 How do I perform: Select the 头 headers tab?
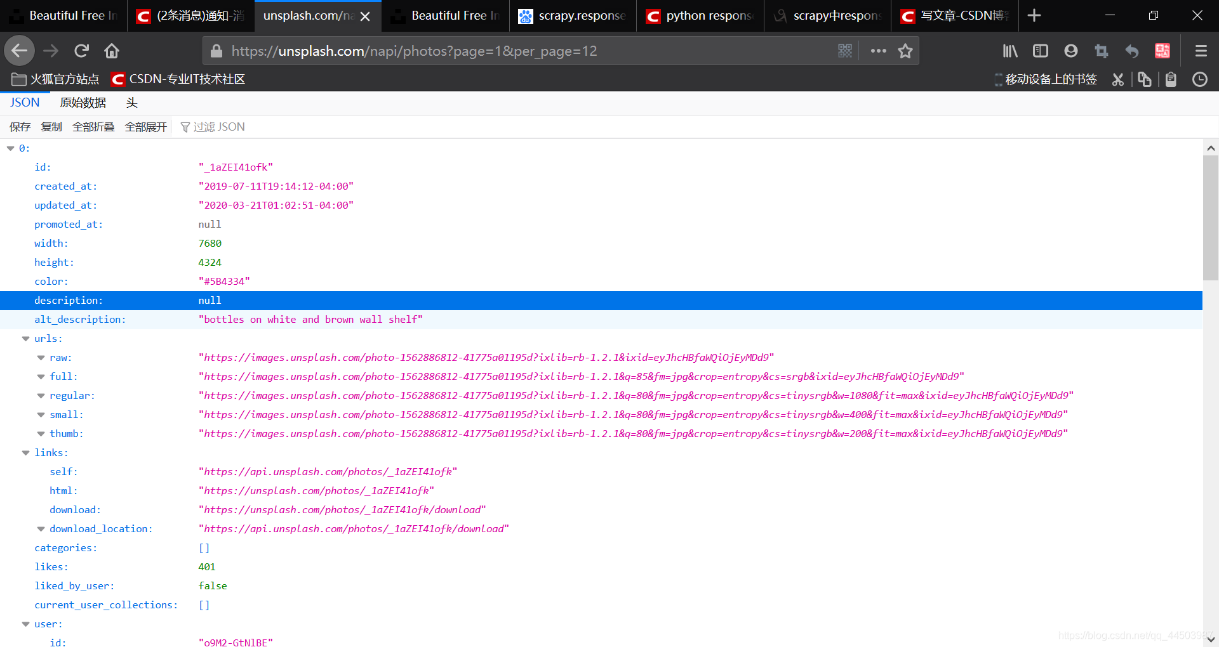pyautogui.click(x=131, y=103)
